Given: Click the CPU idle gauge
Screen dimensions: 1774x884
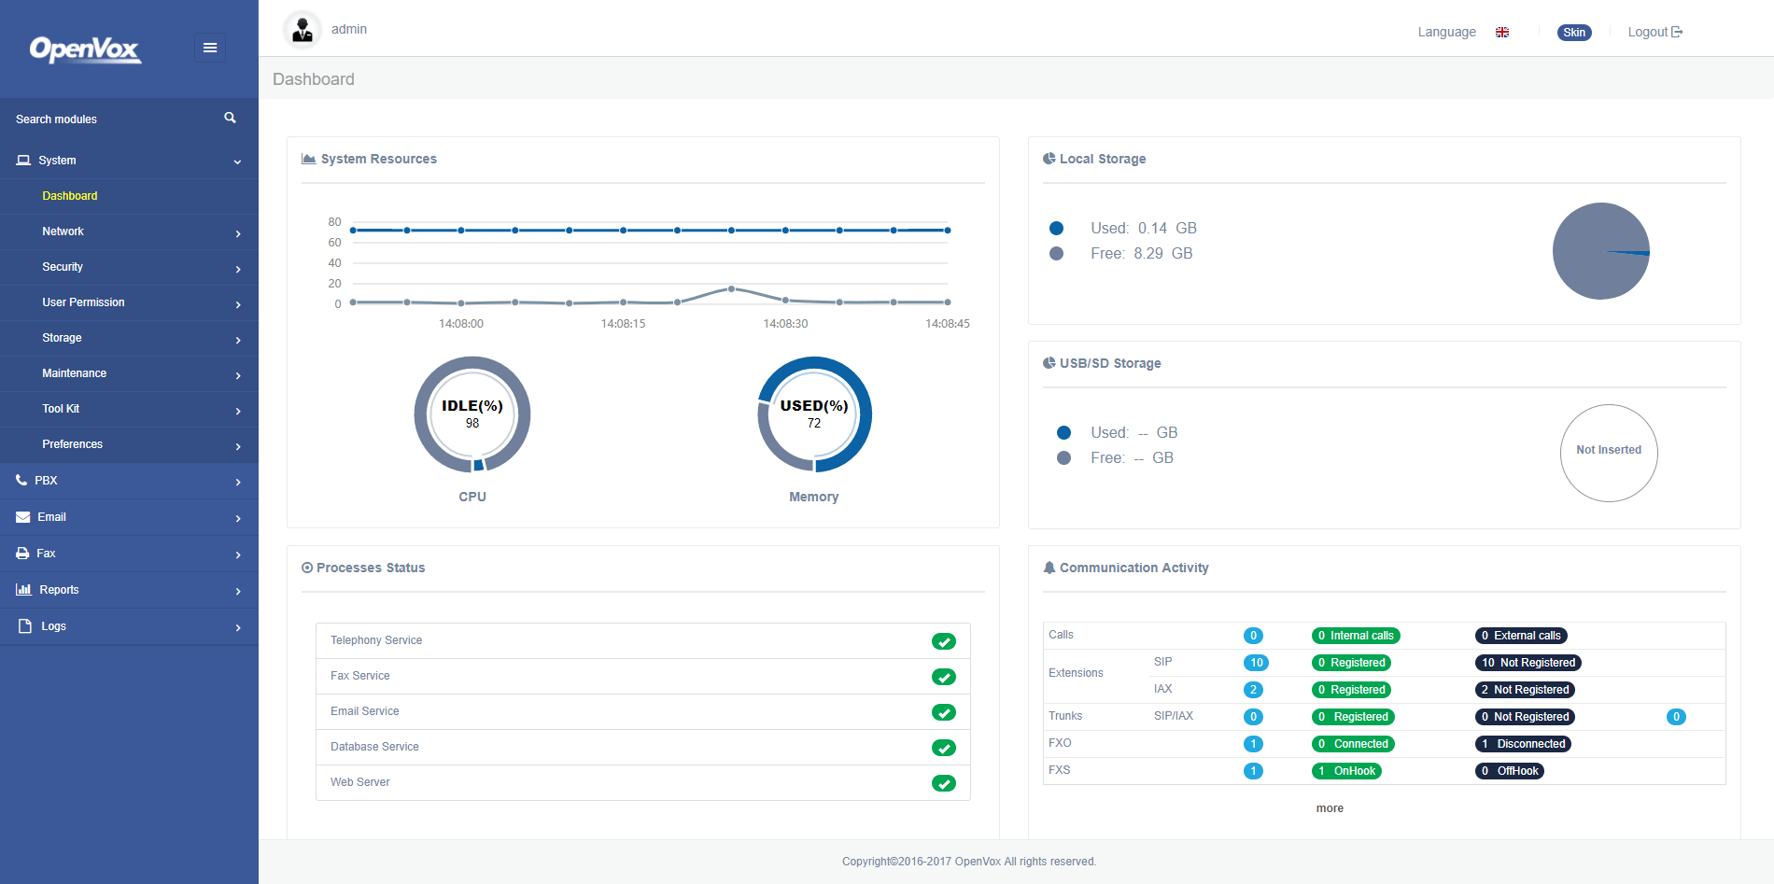Looking at the screenshot, I should 472,414.
